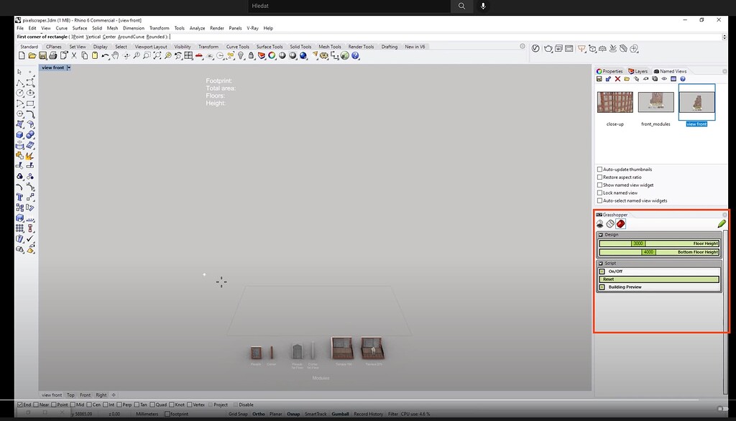This screenshot has height=421, width=736.
Task: Toggle the On/Off switch in the Script group
Action: [x=602, y=272]
